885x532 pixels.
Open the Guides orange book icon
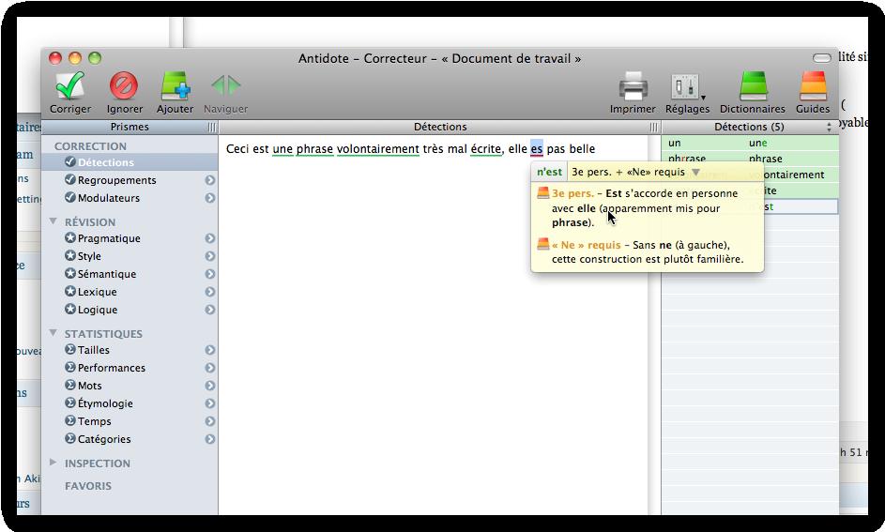[x=814, y=85]
